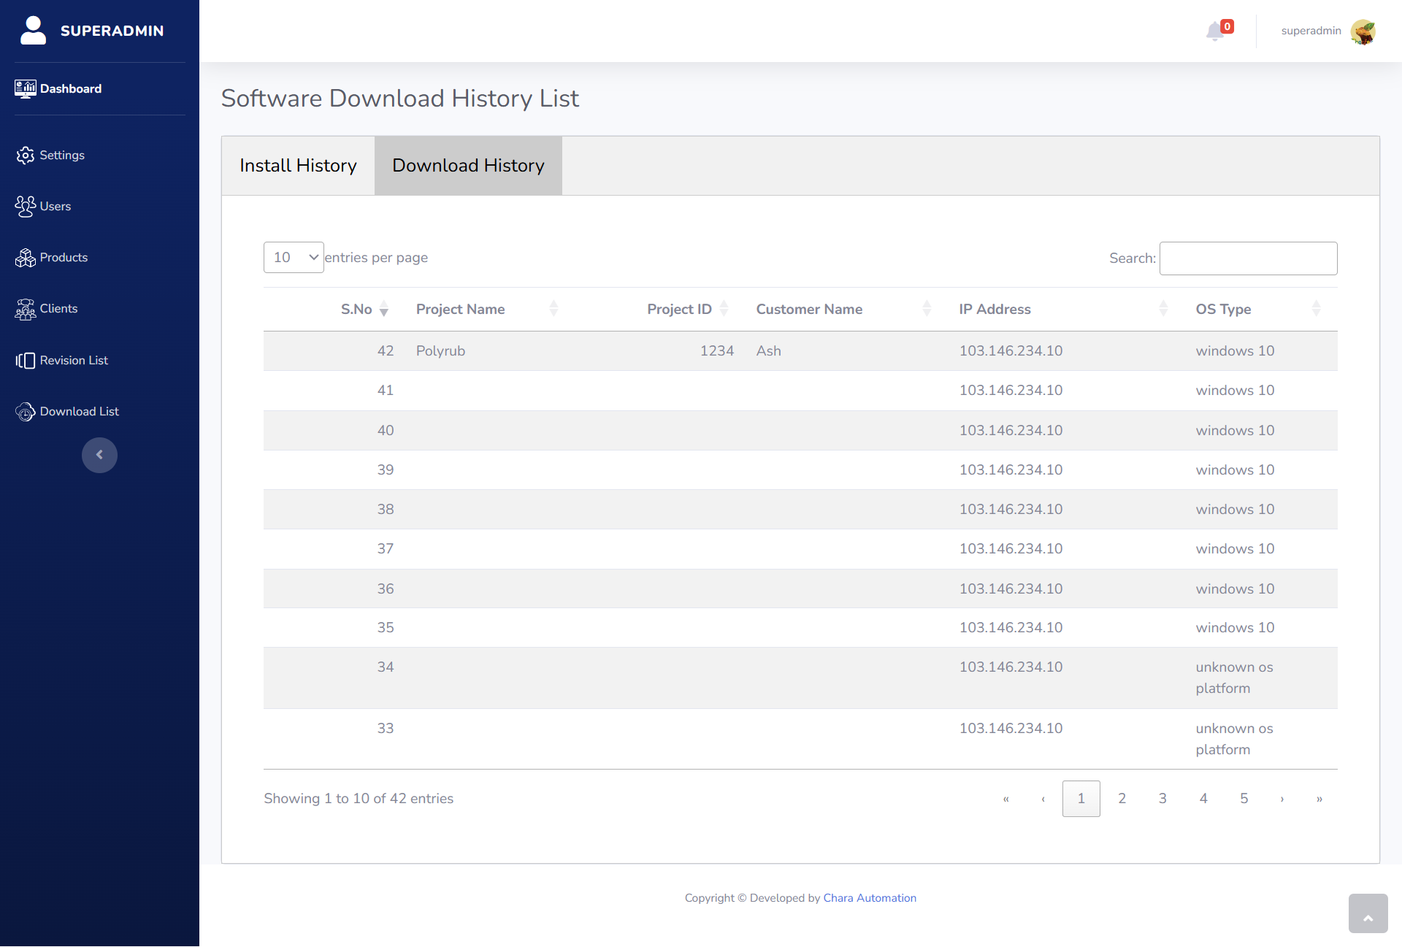
Task: Click the Revision List icon
Action: pyautogui.click(x=25, y=361)
